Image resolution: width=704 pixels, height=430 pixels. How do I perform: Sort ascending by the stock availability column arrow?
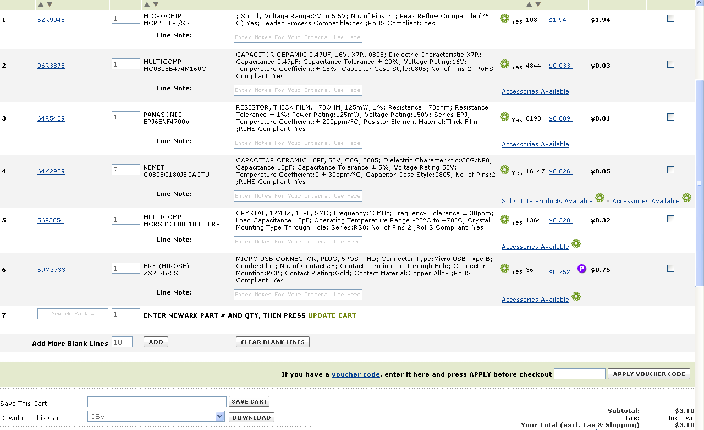(529, 4)
